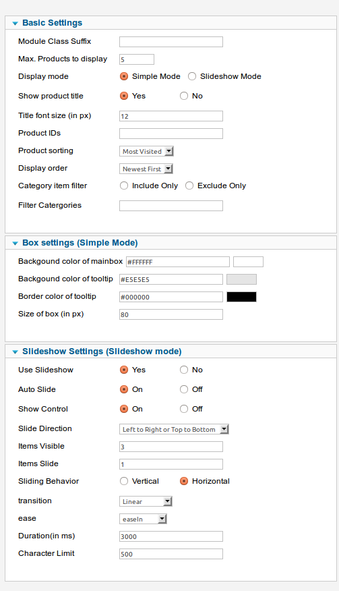Open the ease easeIn dropdown
Image resolution: width=339 pixels, height=591 pixels.
(143, 519)
